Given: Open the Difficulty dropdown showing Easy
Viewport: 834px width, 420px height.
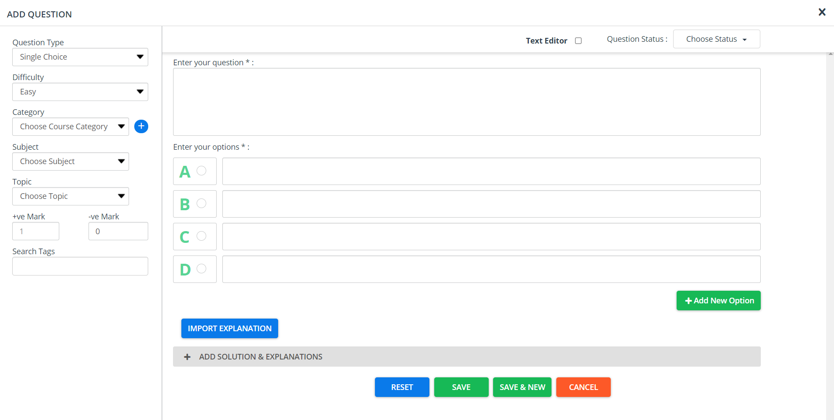Looking at the screenshot, I should [80, 92].
